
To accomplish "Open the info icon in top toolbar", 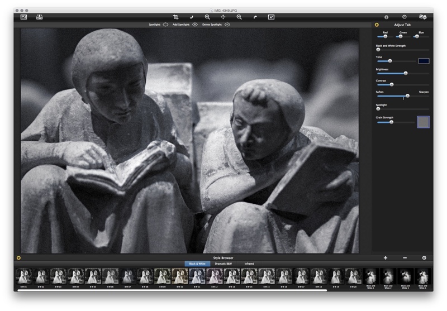I will click(x=386, y=17).
